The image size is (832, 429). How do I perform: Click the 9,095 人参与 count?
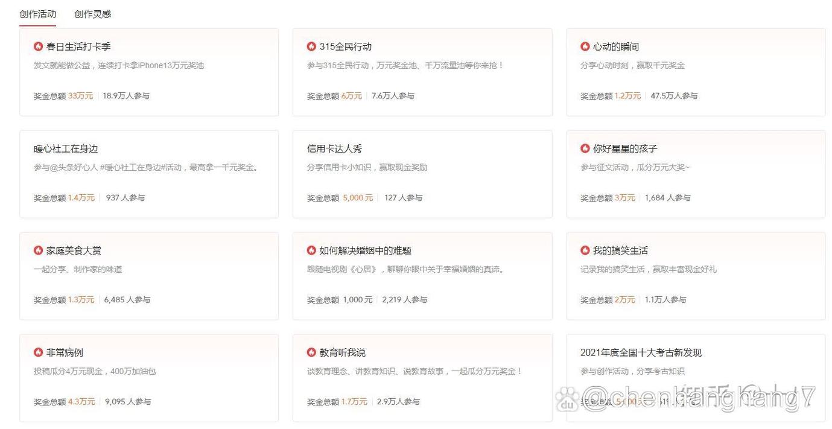129,401
